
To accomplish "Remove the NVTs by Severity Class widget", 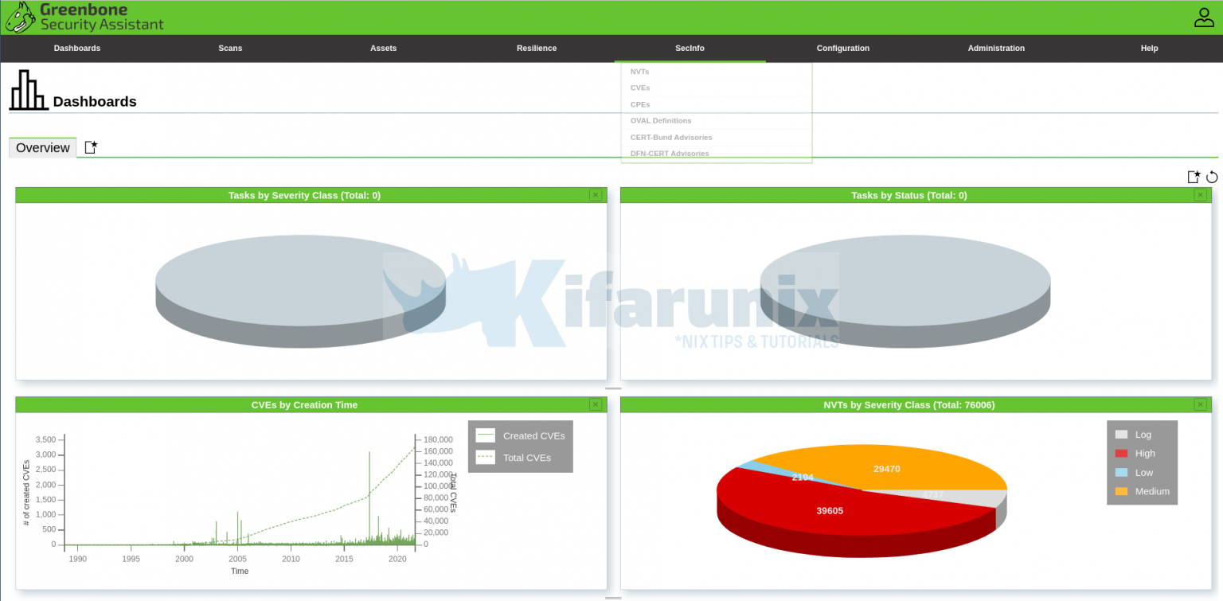I will click(1201, 404).
